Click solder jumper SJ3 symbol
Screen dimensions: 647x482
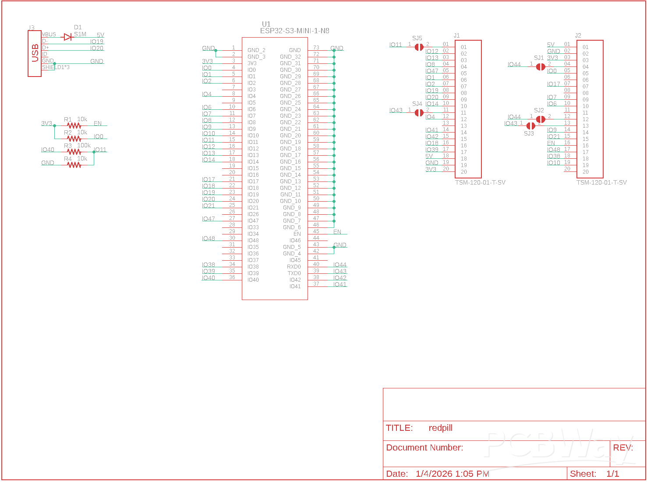click(x=530, y=126)
